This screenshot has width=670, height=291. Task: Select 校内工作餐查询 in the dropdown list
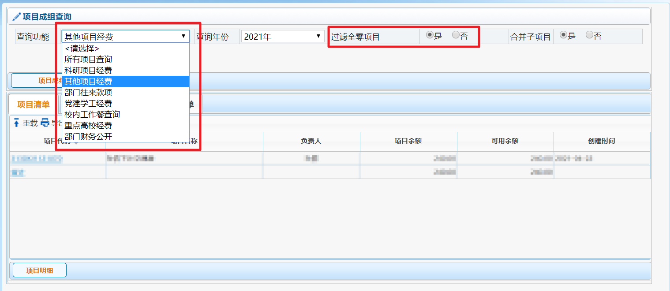92,115
